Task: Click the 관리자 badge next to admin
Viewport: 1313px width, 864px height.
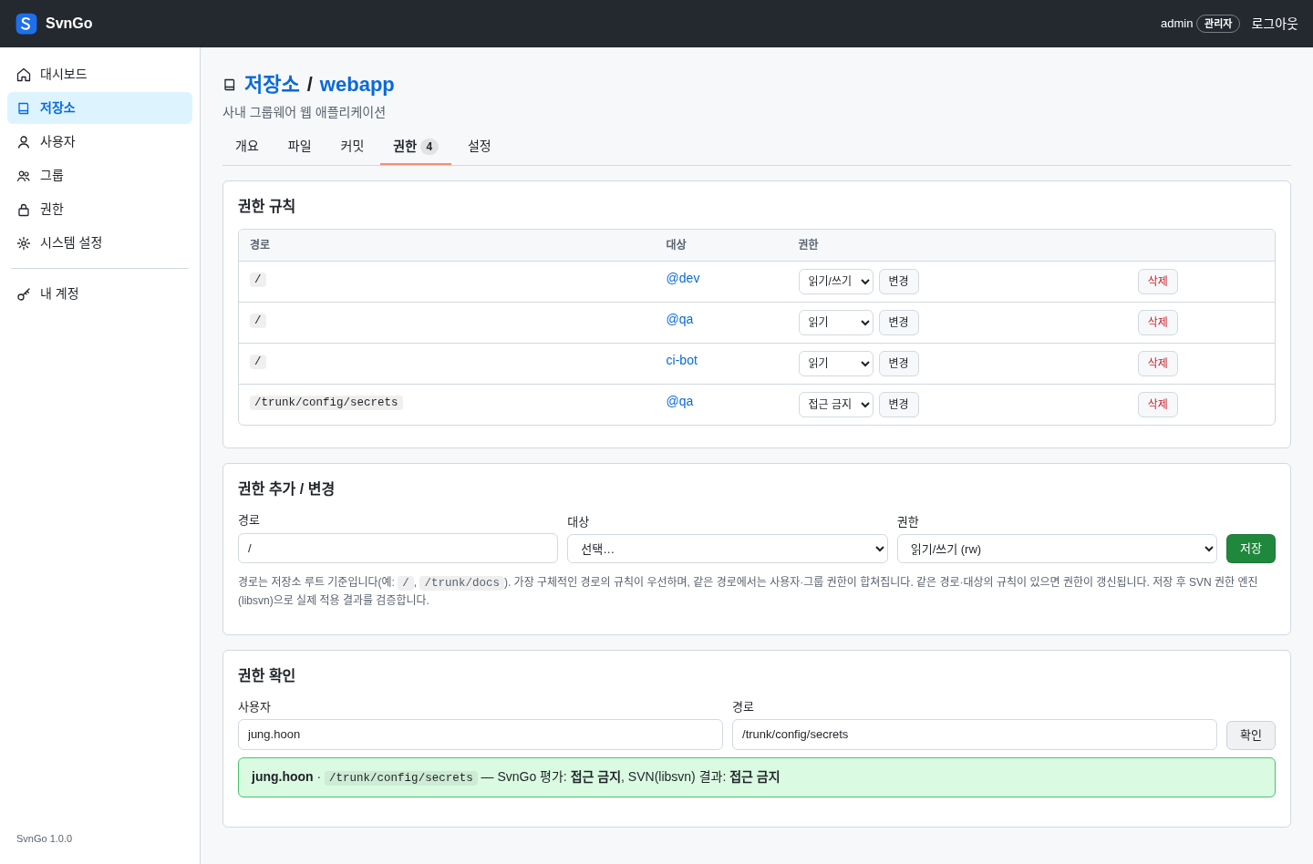Action: tap(1218, 24)
